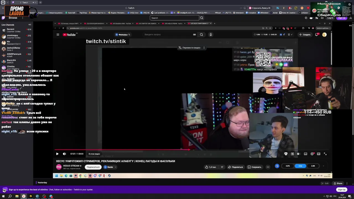Like the video with thumbs up

210,167
